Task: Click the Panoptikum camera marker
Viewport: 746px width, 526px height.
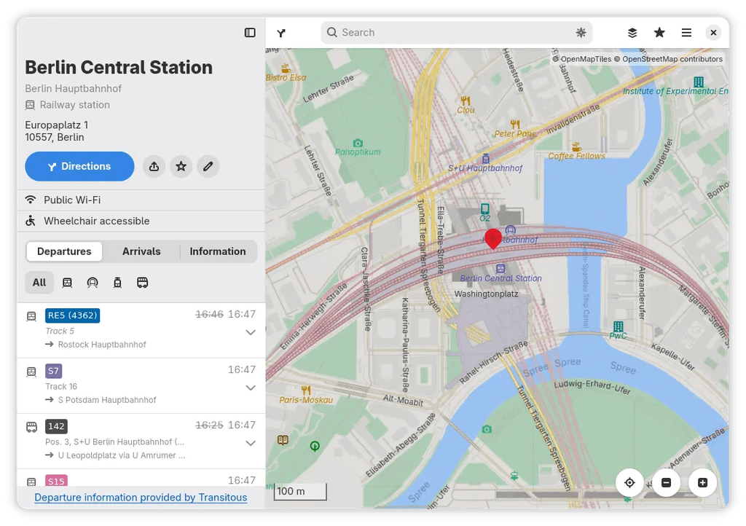Action: tap(358, 143)
